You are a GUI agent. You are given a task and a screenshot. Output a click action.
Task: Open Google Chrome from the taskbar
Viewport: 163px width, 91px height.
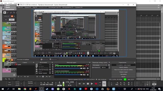click(25, 89)
